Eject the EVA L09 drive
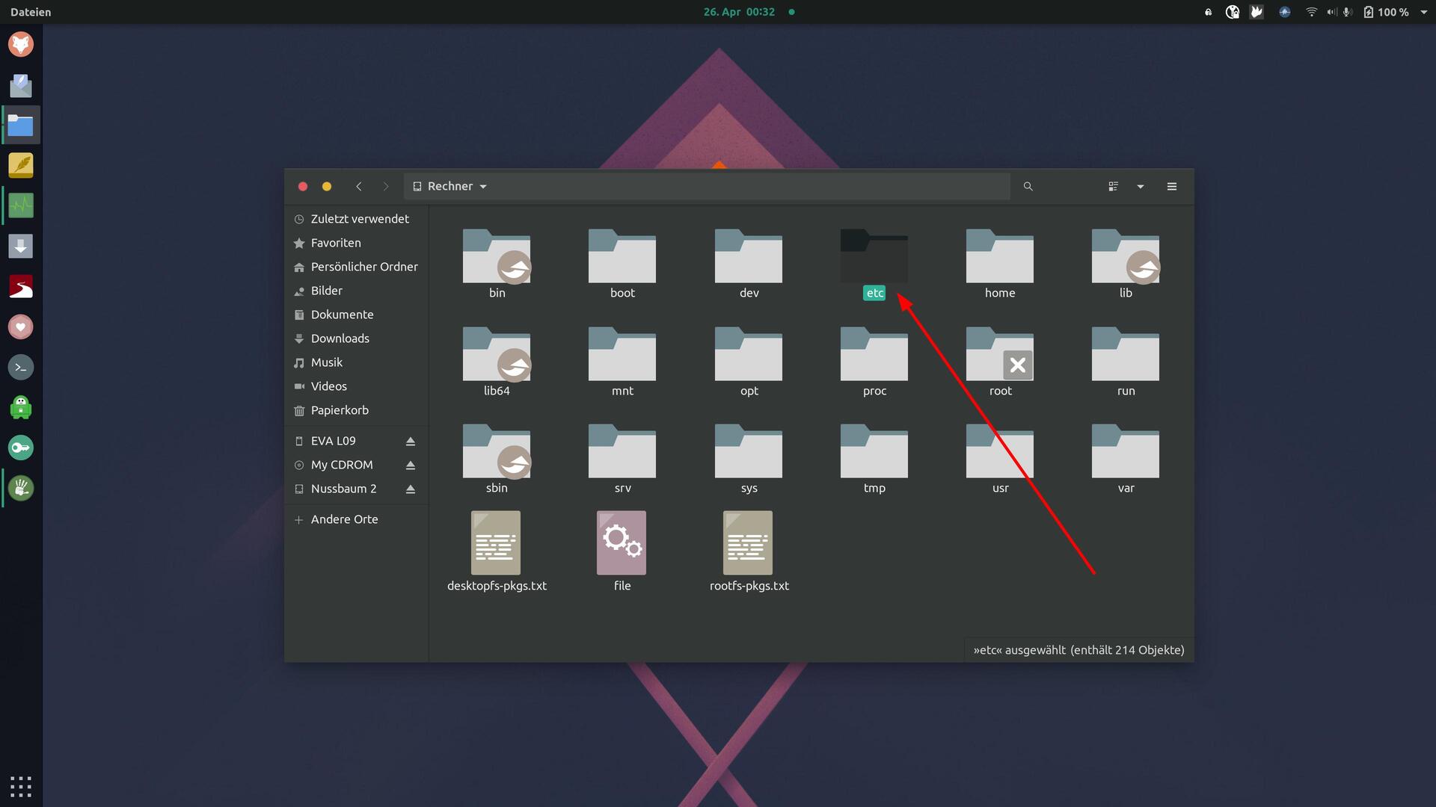This screenshot has height=807, width=1436. click(410, 442)
